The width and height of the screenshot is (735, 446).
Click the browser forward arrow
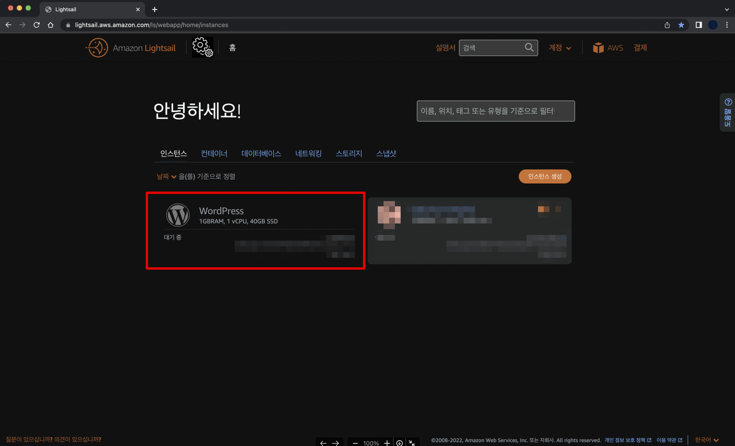[x=22, y=25]
